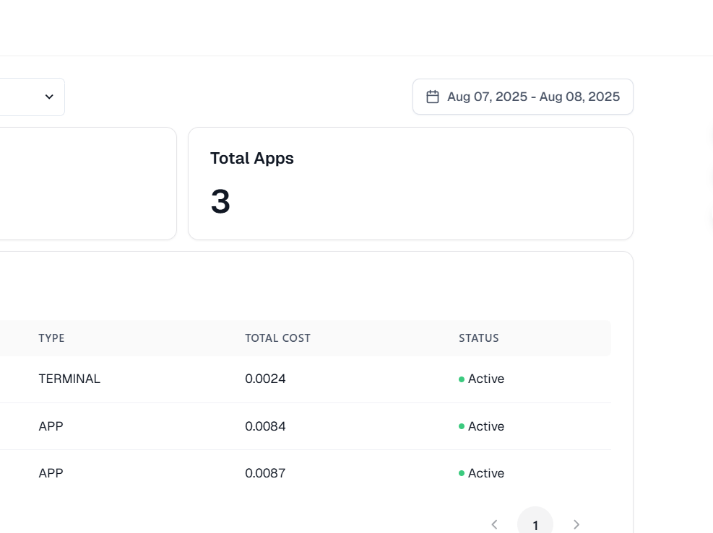Click the 0.0087 total cost value
The height and width of the screenshot is (533, 713).
click(265, 473)
